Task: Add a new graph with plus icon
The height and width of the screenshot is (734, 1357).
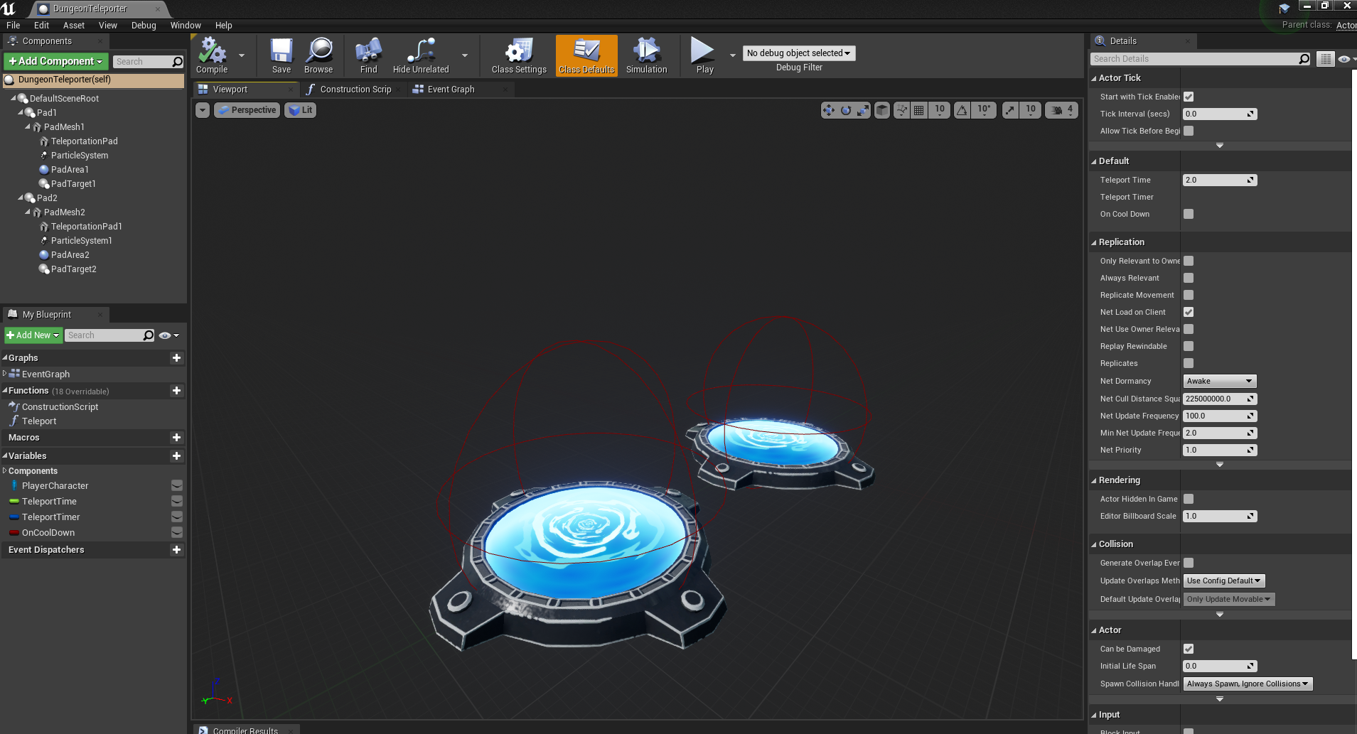Action: [x=177, y=358]
